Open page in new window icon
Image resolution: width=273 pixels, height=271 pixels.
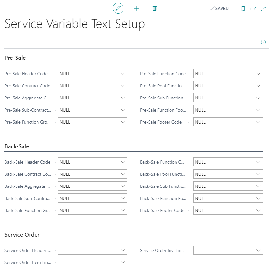(x=253, y=9)
